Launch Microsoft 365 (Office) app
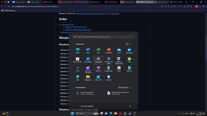Screen dimensions: 207x116 [109, 60]
